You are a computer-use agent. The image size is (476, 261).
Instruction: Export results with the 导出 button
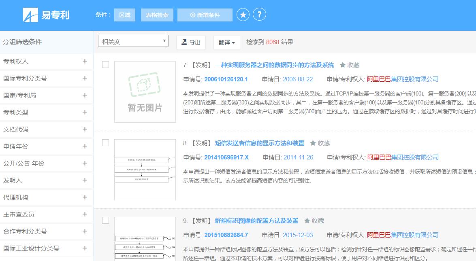point(191,42)
